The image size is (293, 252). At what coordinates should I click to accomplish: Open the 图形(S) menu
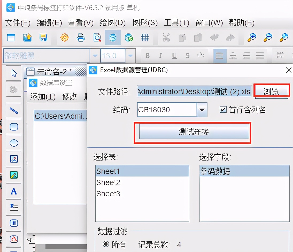pyautogui.click(x=145, y=23)
